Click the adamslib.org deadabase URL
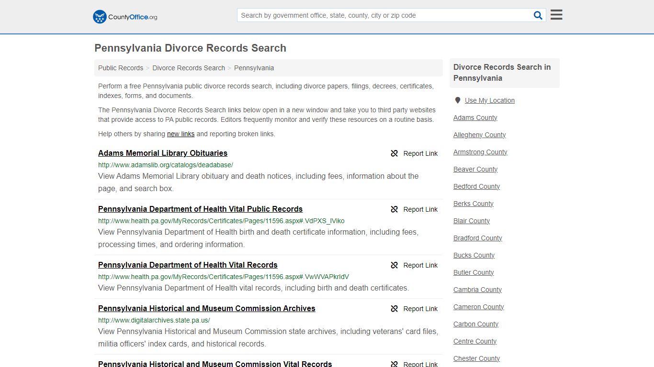Screen dimensions: 654x367 (x=166, y=165)
